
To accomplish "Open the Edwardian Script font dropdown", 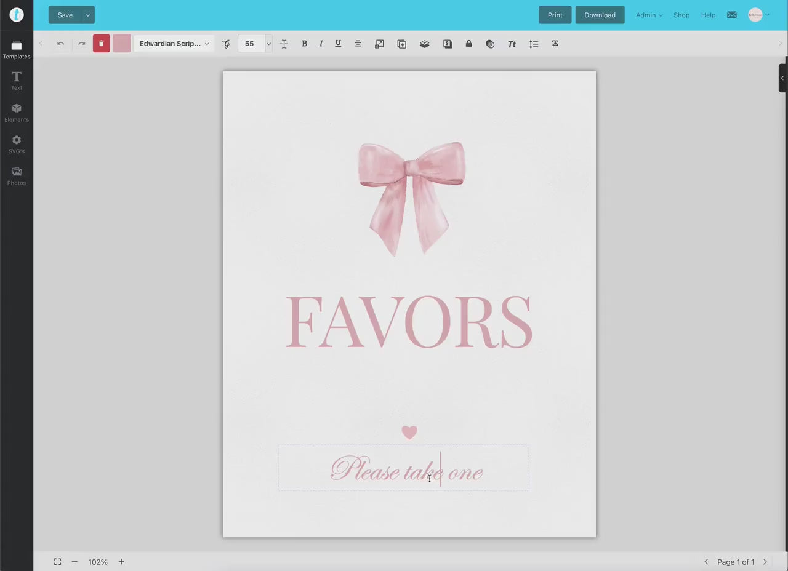I will (x=174, y=44).
